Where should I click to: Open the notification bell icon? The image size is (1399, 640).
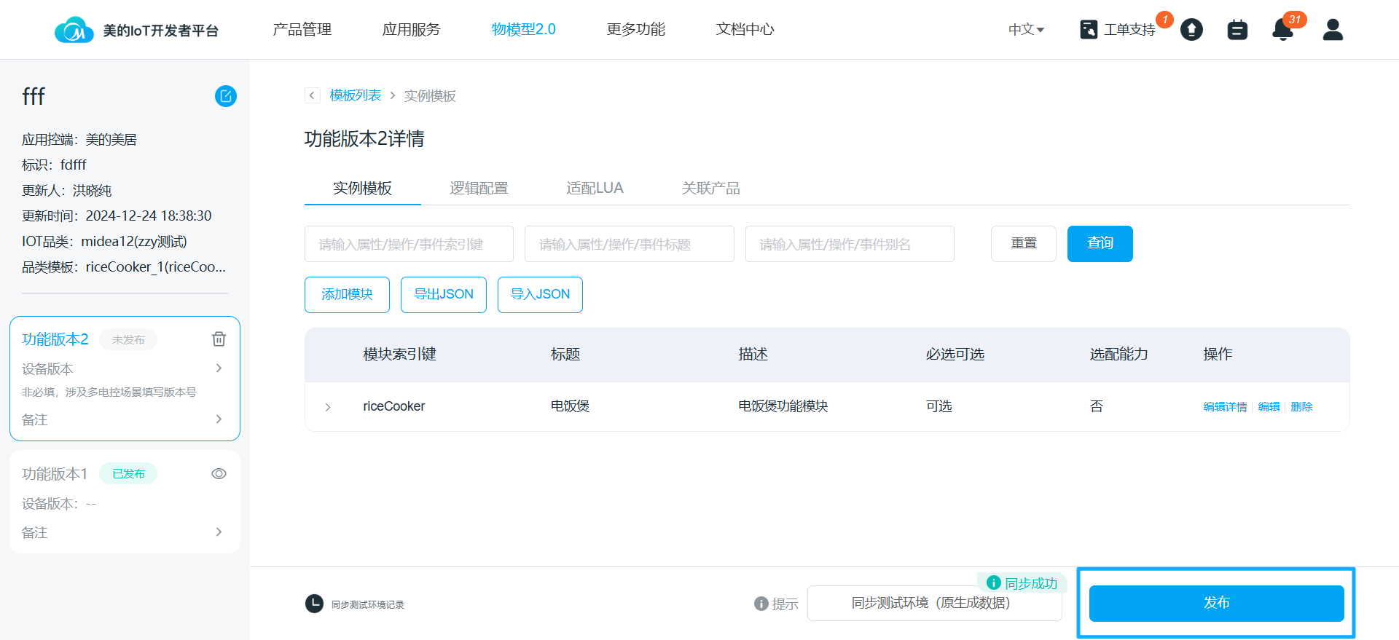(x=1282, y=30)
